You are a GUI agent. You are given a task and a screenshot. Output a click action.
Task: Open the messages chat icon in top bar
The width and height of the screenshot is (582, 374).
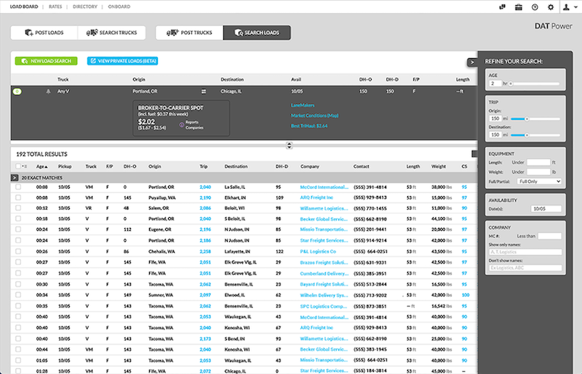(x=502, y=7)
